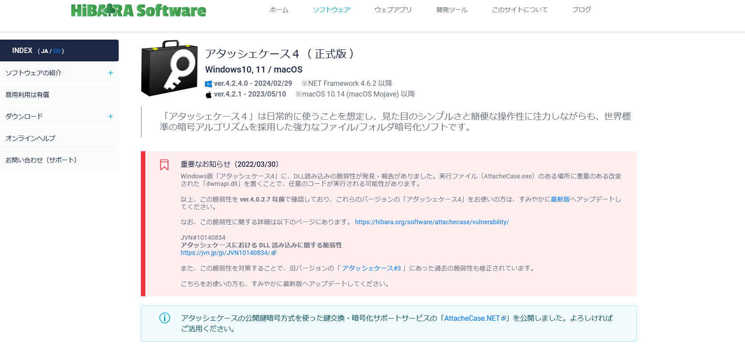Click the JVN#10140834 text
Viewport: 745px width, 351px height.
click(x=203, y=238)
